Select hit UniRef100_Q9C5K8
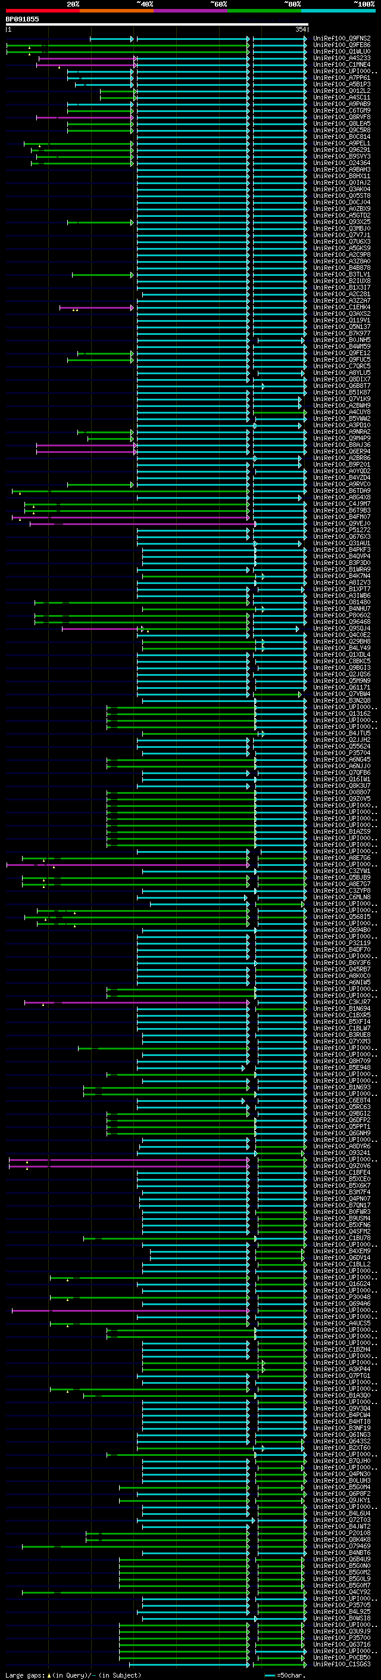381x1680 pixels. pyautogui.click(x=341, y=131)
